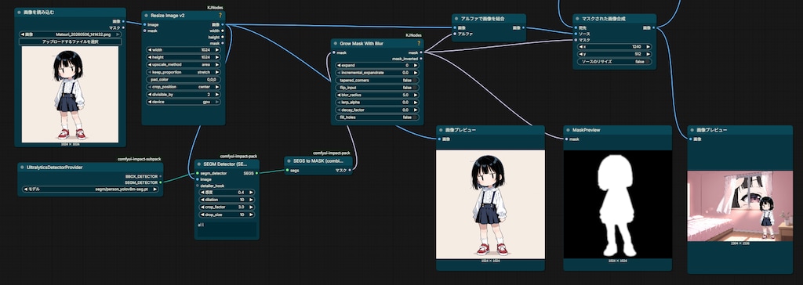
Task: Click the MaskPreview white silhouette image
Action: click(617, 204)
